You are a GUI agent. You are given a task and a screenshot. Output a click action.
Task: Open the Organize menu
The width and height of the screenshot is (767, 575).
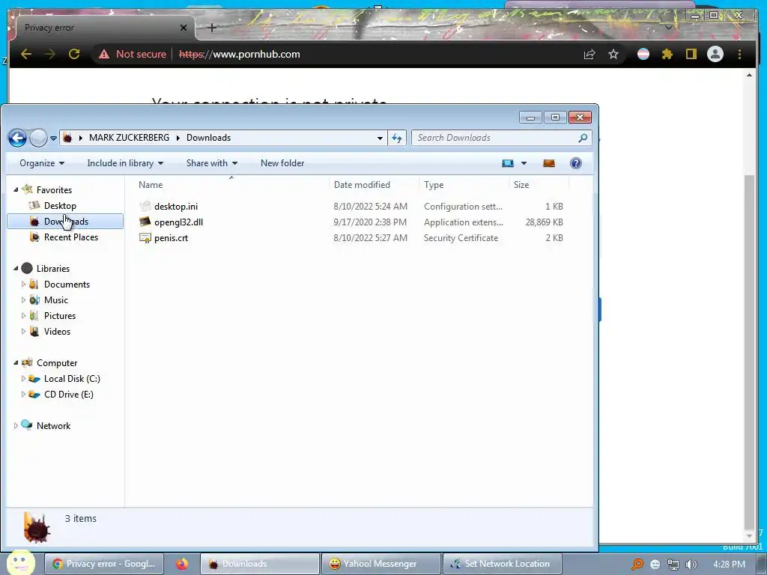pyautogui.click(x=42, y=163)
